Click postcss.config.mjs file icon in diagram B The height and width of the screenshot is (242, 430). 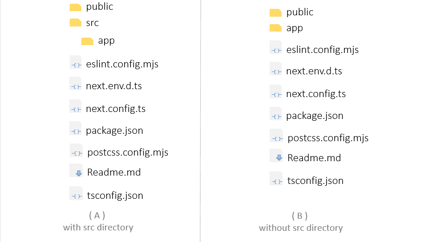point(277,136)
